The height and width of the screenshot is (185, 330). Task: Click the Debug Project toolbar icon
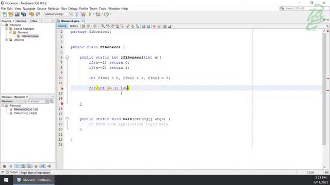coord(98,14)
